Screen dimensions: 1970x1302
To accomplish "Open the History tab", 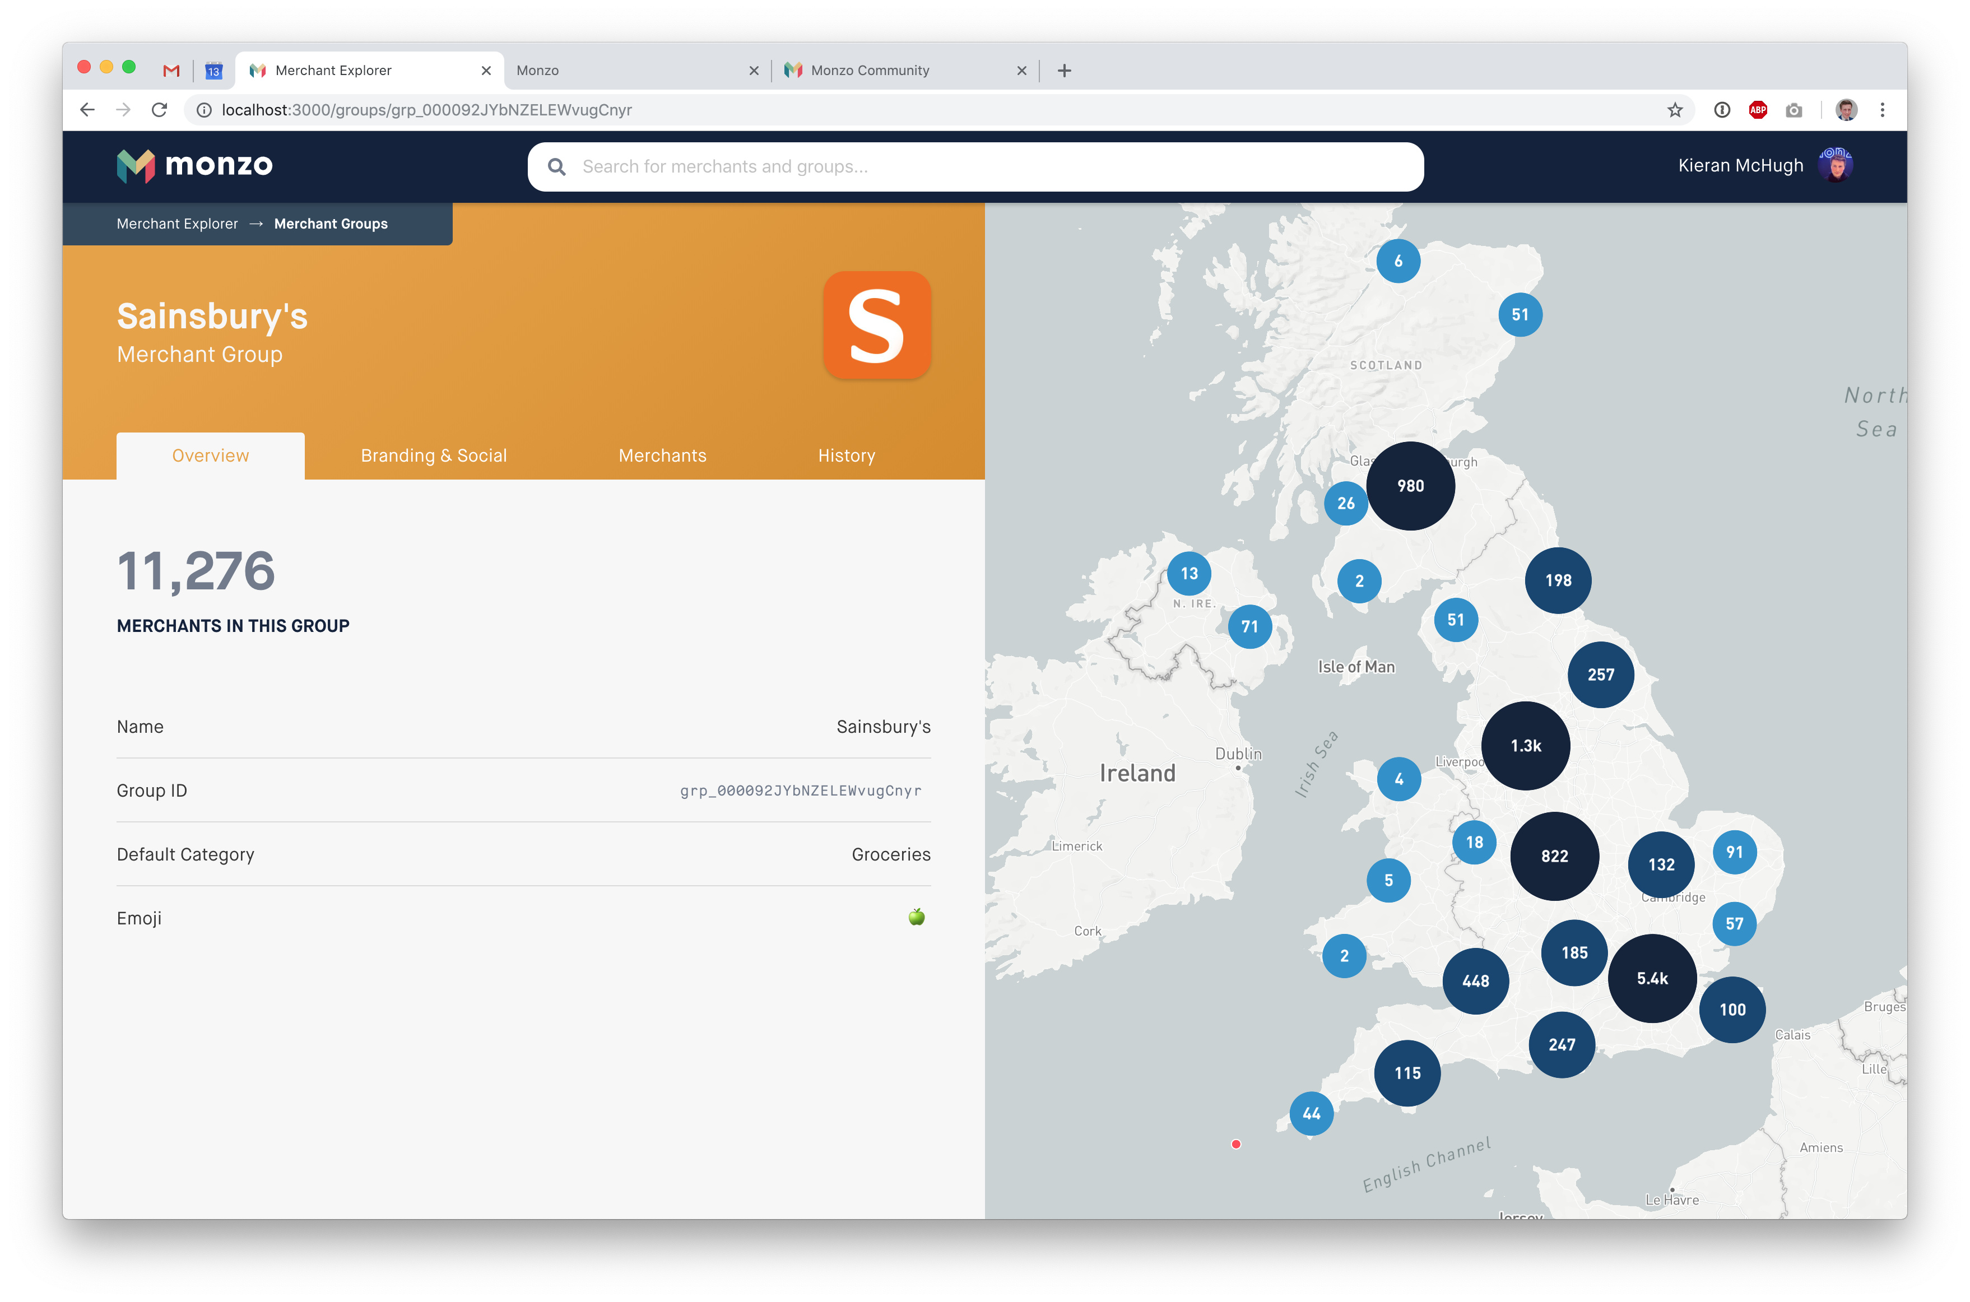I will point(846,455).
